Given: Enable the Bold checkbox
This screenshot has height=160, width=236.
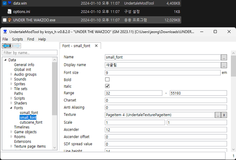Looking at the screenshot, I should pos(107,79).
